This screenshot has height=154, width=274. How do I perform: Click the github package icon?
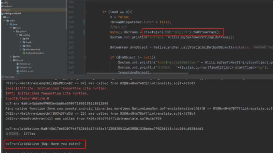point(17,31)
